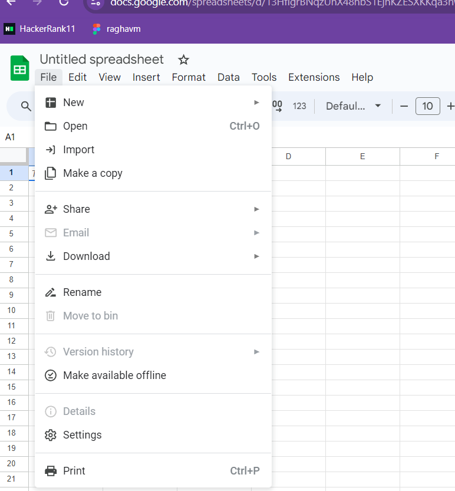
Task: Expand the Share submenu arrow
Action: coord(256,209)
